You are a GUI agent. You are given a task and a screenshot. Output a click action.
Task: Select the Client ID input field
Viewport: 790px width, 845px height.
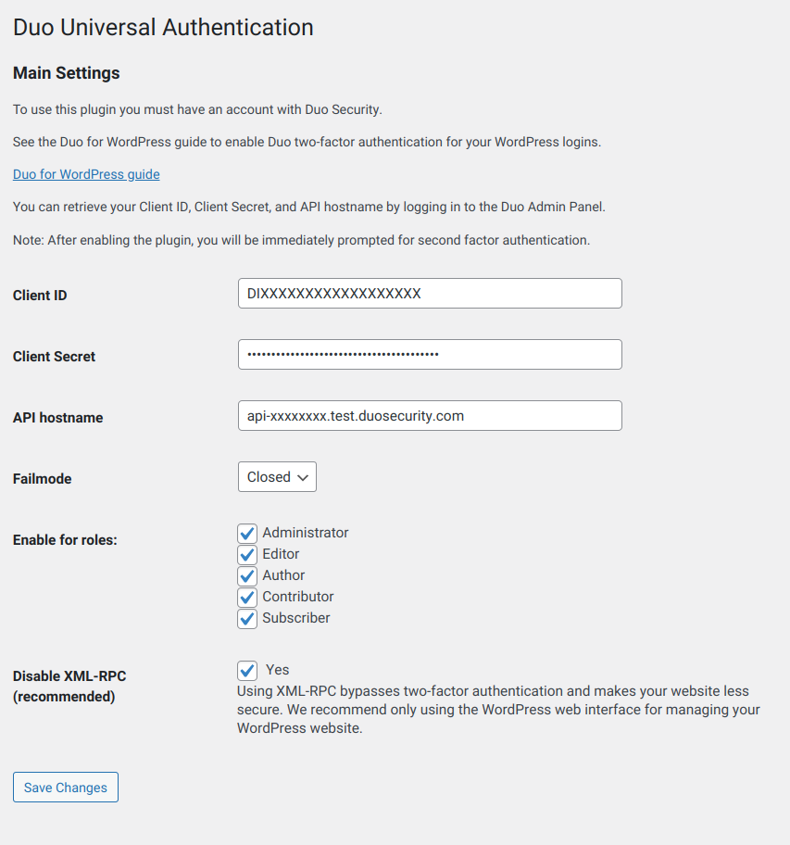pyautogui.click(x=429, y=293)
